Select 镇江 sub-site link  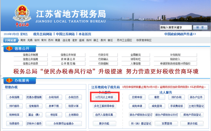[x=96, y=40]
